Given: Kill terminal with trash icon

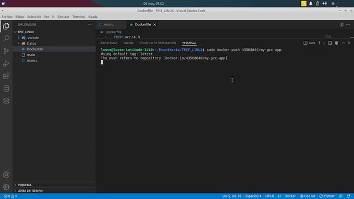Looking at the screenshot, I should (x=336, y=43).
